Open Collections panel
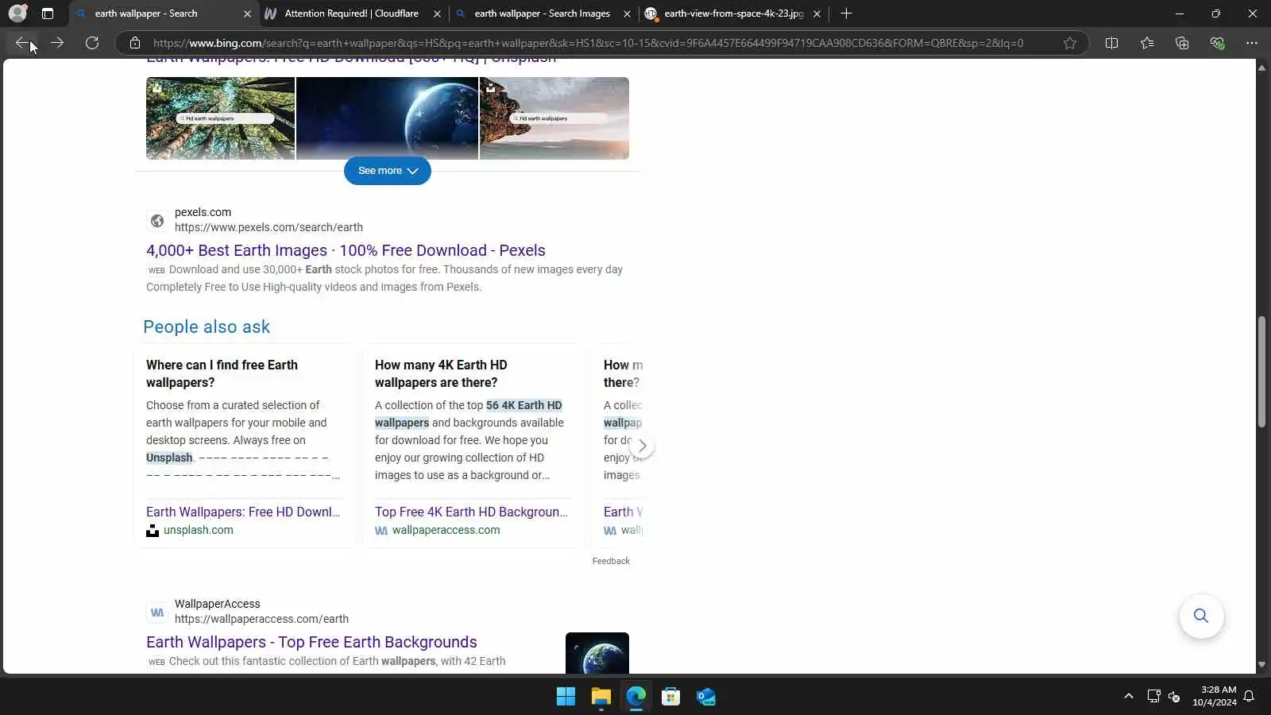Screen dimensions: 1271x715 point(1182,43)
